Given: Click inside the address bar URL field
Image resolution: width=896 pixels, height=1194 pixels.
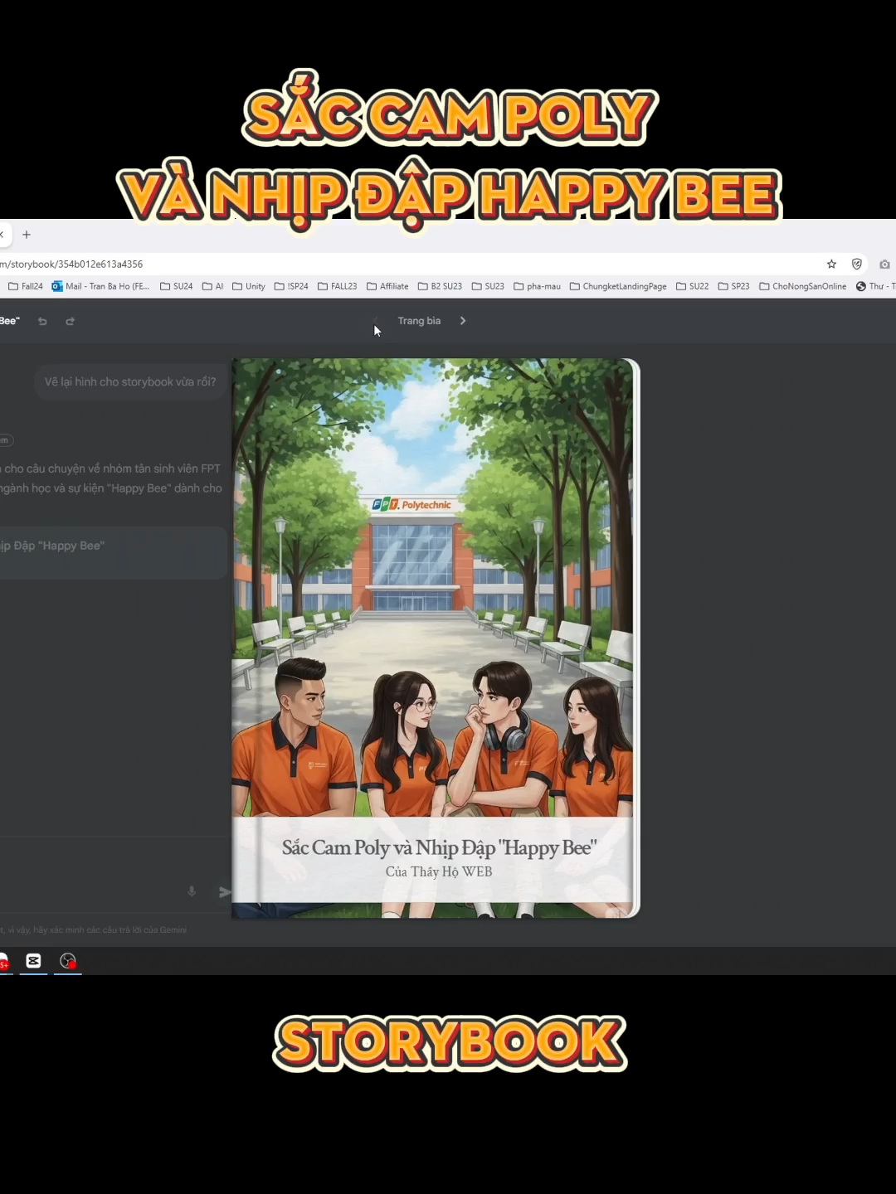Looking at the screenshot, I should coord(332,264).
